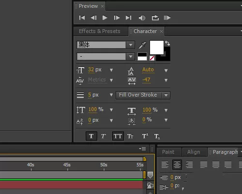This screenshot has height=194, width=242.
Task: Open kerning dropdown arrow
Action: (111, 80)
